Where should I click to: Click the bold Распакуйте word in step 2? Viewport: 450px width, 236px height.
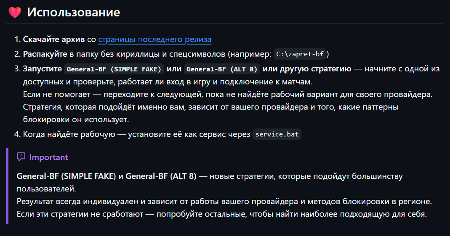pos(45,54)
